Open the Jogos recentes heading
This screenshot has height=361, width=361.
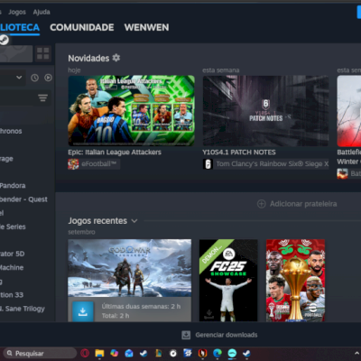coord(97,221)
